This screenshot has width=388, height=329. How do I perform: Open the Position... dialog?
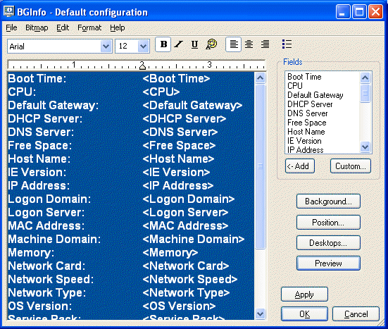[x=328, y=223]
